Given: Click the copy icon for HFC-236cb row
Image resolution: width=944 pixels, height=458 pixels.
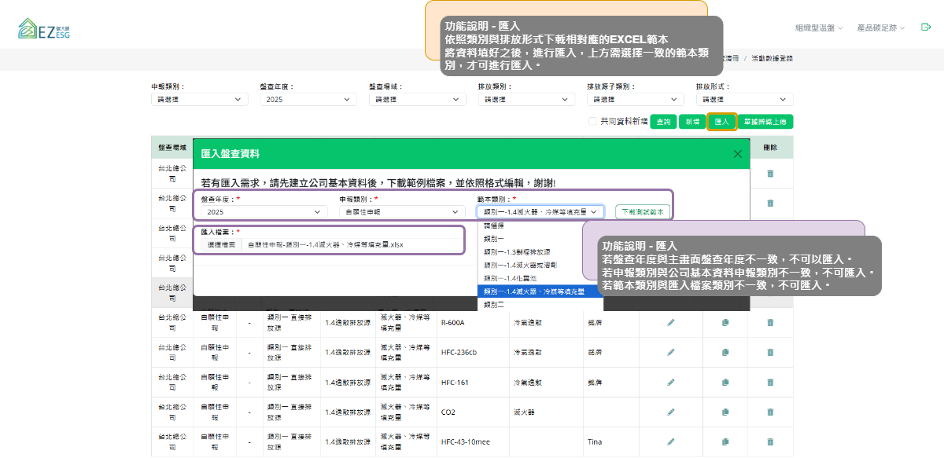Looking at the screenshot, I should pyautogui.click(x=725, y=352).
